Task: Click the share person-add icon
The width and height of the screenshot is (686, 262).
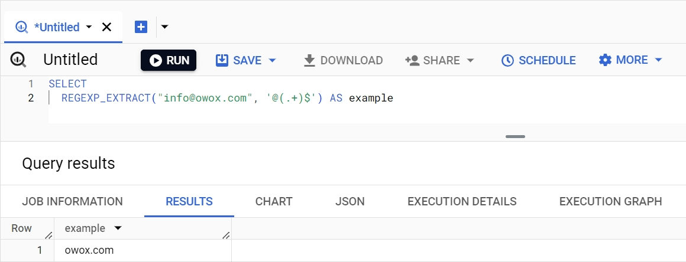Action: pyautogui.click(x=412, y=60)
